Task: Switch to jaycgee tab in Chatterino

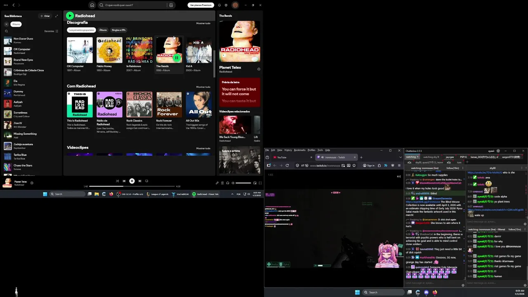Action: pos(450,157)
